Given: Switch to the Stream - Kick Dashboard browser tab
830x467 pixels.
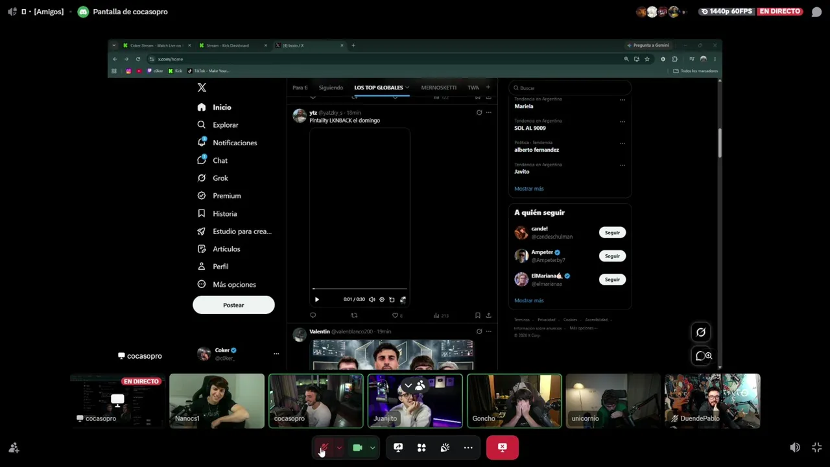Looking at the screenshot, I should coord(233,45).
